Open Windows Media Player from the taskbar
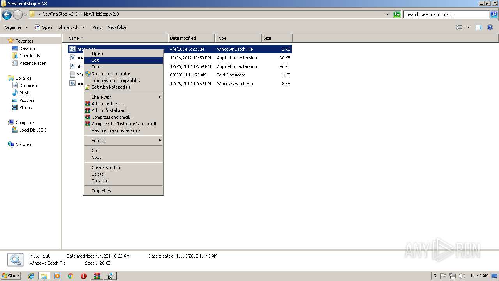This screenshot has height=281, width=499. (57, 276)
